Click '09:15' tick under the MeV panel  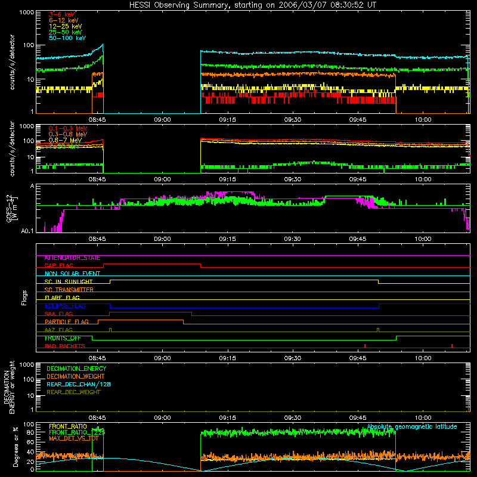227,179
